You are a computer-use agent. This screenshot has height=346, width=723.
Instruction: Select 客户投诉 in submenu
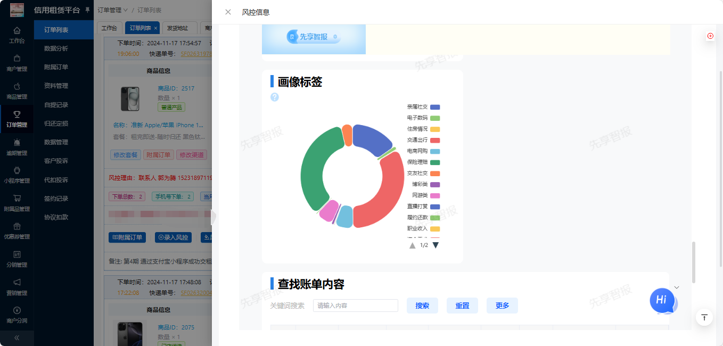[56, 161]
